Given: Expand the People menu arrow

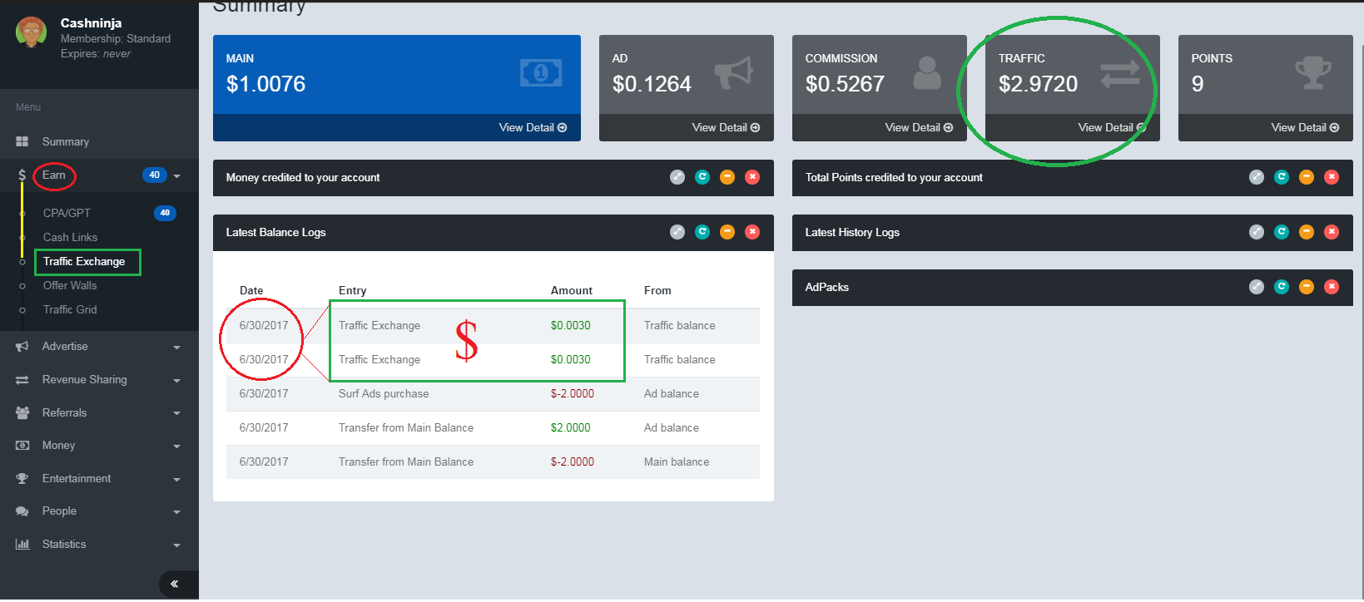Looking at the screenshot, I should click(176, 511).
